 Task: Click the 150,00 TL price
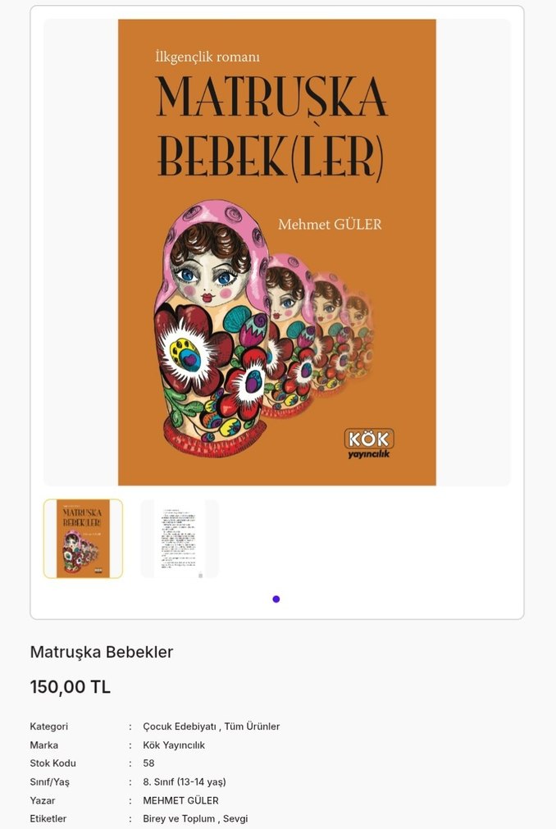[71, 687]
